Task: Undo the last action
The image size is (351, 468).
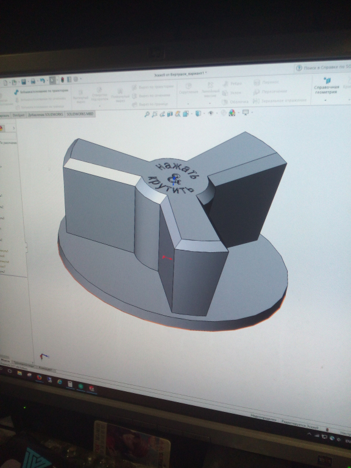Action: point(43,81)
